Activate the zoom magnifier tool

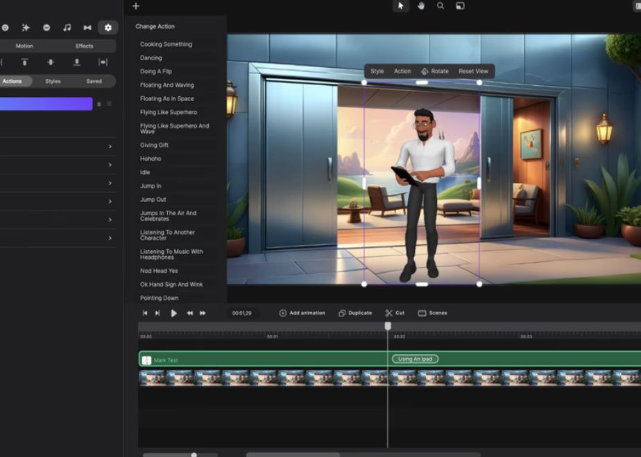point(441,6)
